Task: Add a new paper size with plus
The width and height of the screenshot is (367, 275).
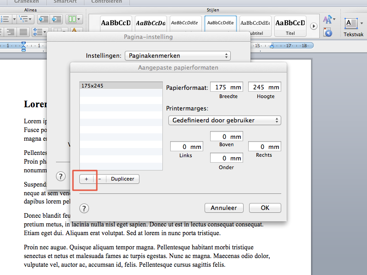Action: tap(86, 179)
